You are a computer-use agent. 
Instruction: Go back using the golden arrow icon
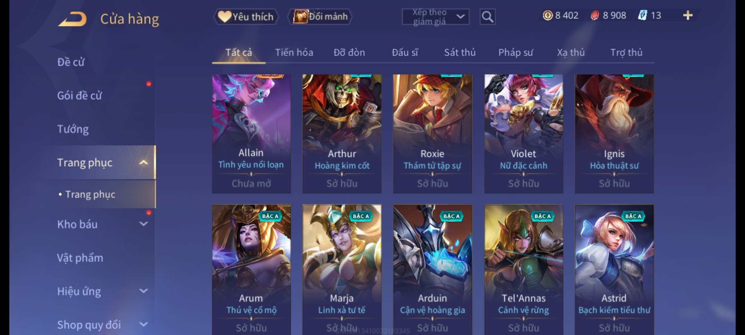click(72, 19)
